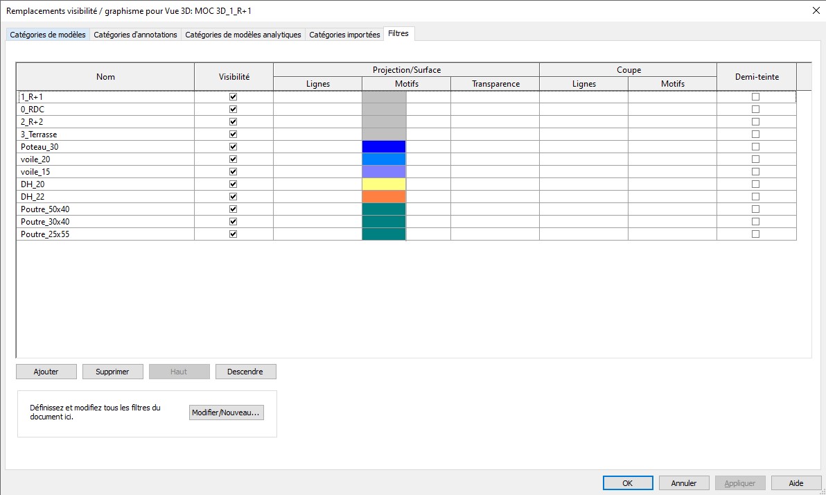This screenshot has height=495, width=826.
Task: Select the Filtres tab
Action: (398, 34)
